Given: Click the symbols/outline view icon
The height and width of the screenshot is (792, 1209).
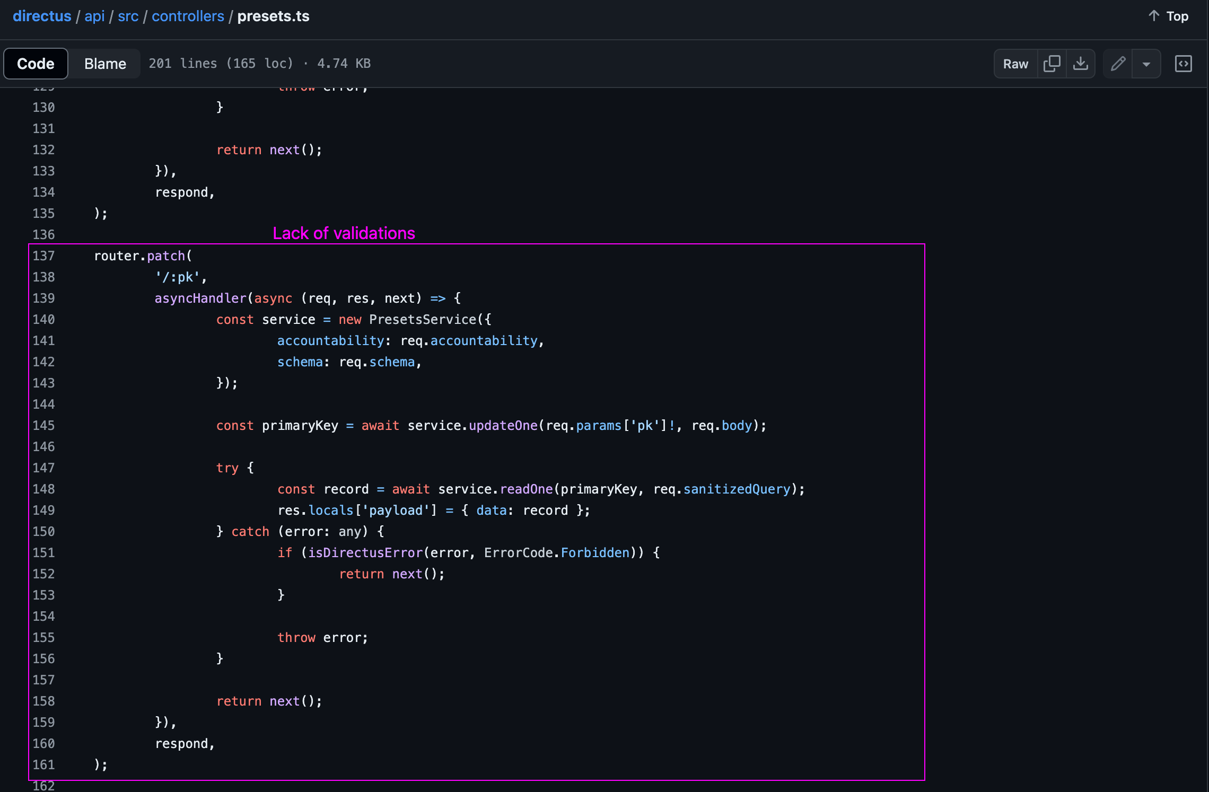Looking at the screenshot, I should coord(1184,63).
